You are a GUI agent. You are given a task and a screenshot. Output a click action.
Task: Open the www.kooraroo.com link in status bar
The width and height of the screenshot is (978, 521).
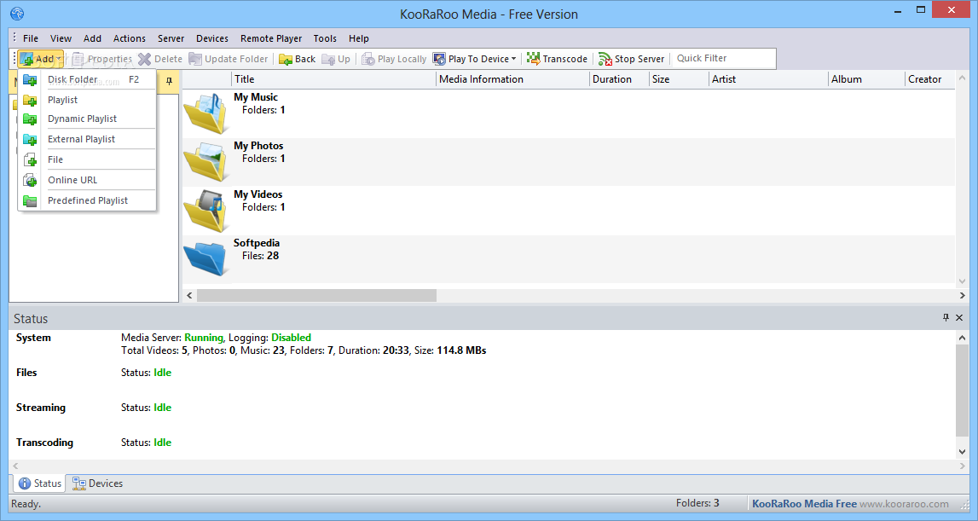click(x=904, y=504)
